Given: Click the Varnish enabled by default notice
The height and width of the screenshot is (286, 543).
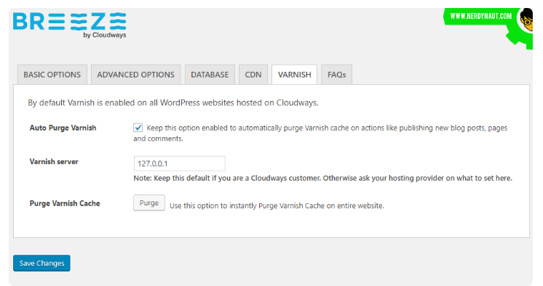Looking at the screenshot, I should pos(173,103).
